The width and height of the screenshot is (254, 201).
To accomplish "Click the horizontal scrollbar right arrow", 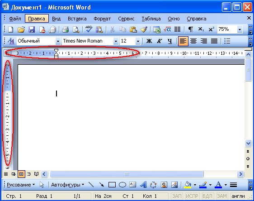I will 240,174.
